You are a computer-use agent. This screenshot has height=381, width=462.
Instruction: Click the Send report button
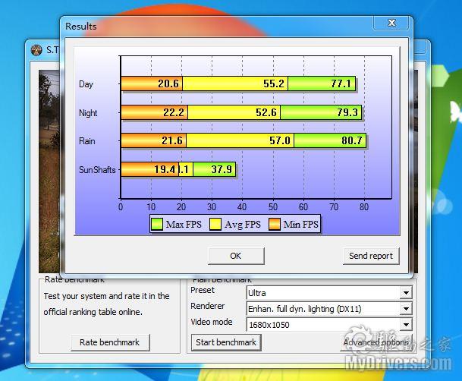tap(371, 256)
